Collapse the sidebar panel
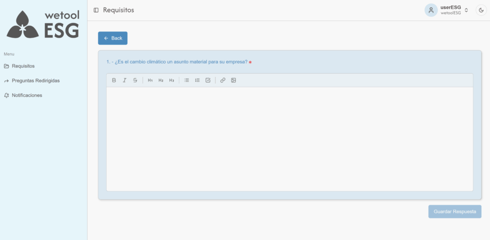This screenshot has height=240, width=490. point(96,10)
